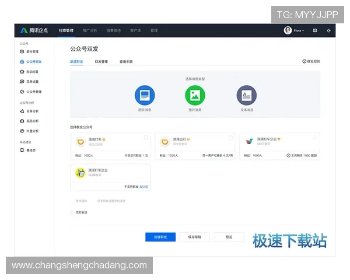Click 今日还可群发 1 次 text
The height and width of the screenshot is (280, 350).
pyautogui.click(x=136, y=155)
